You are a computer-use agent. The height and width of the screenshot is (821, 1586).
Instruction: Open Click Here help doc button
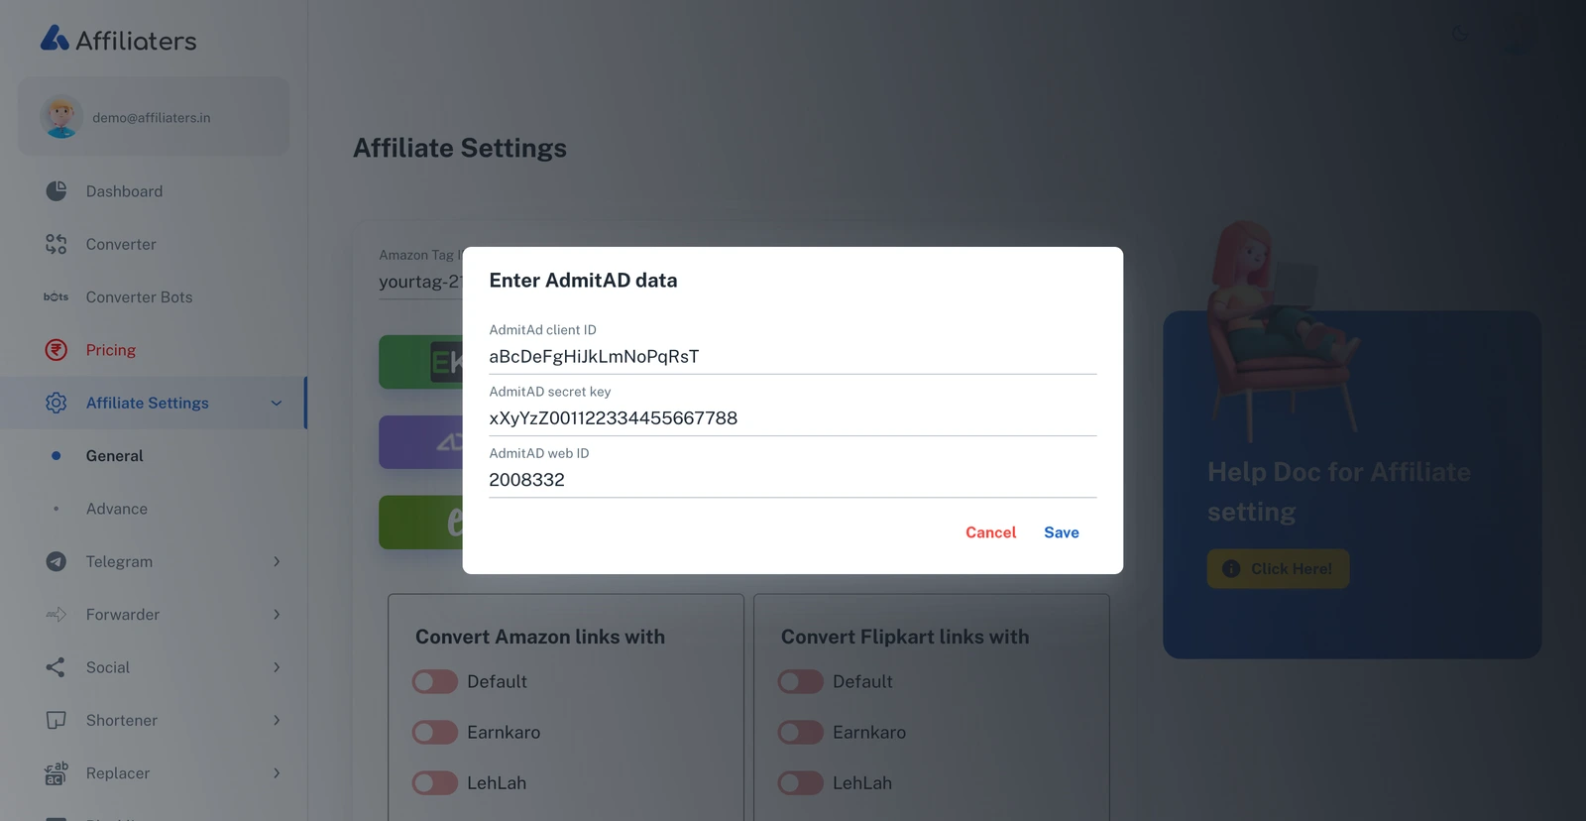tap(1278, 569)
